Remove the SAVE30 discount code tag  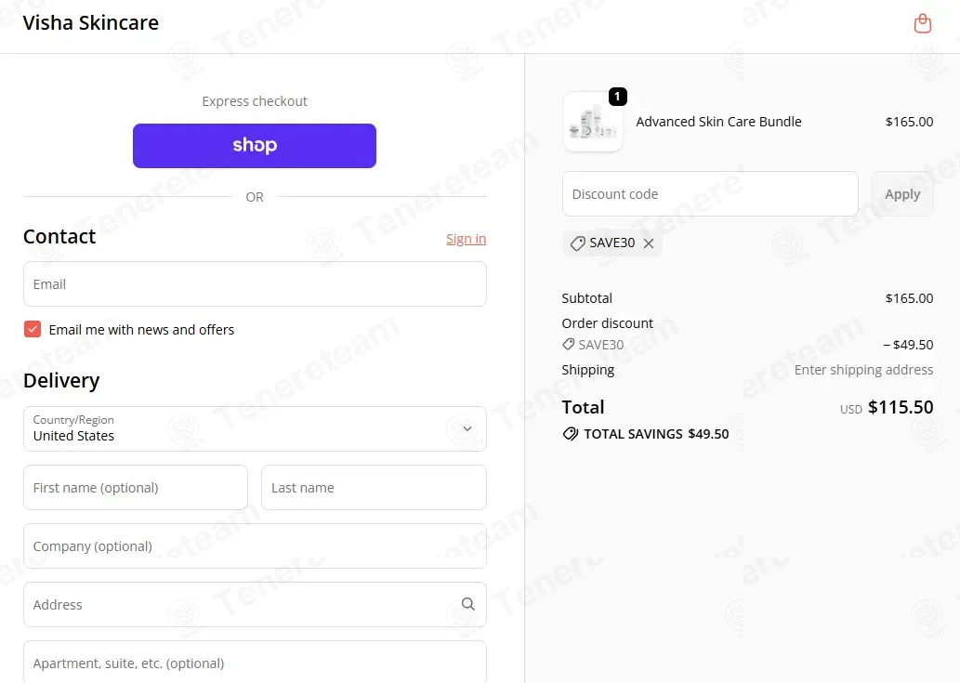(649, 243)
